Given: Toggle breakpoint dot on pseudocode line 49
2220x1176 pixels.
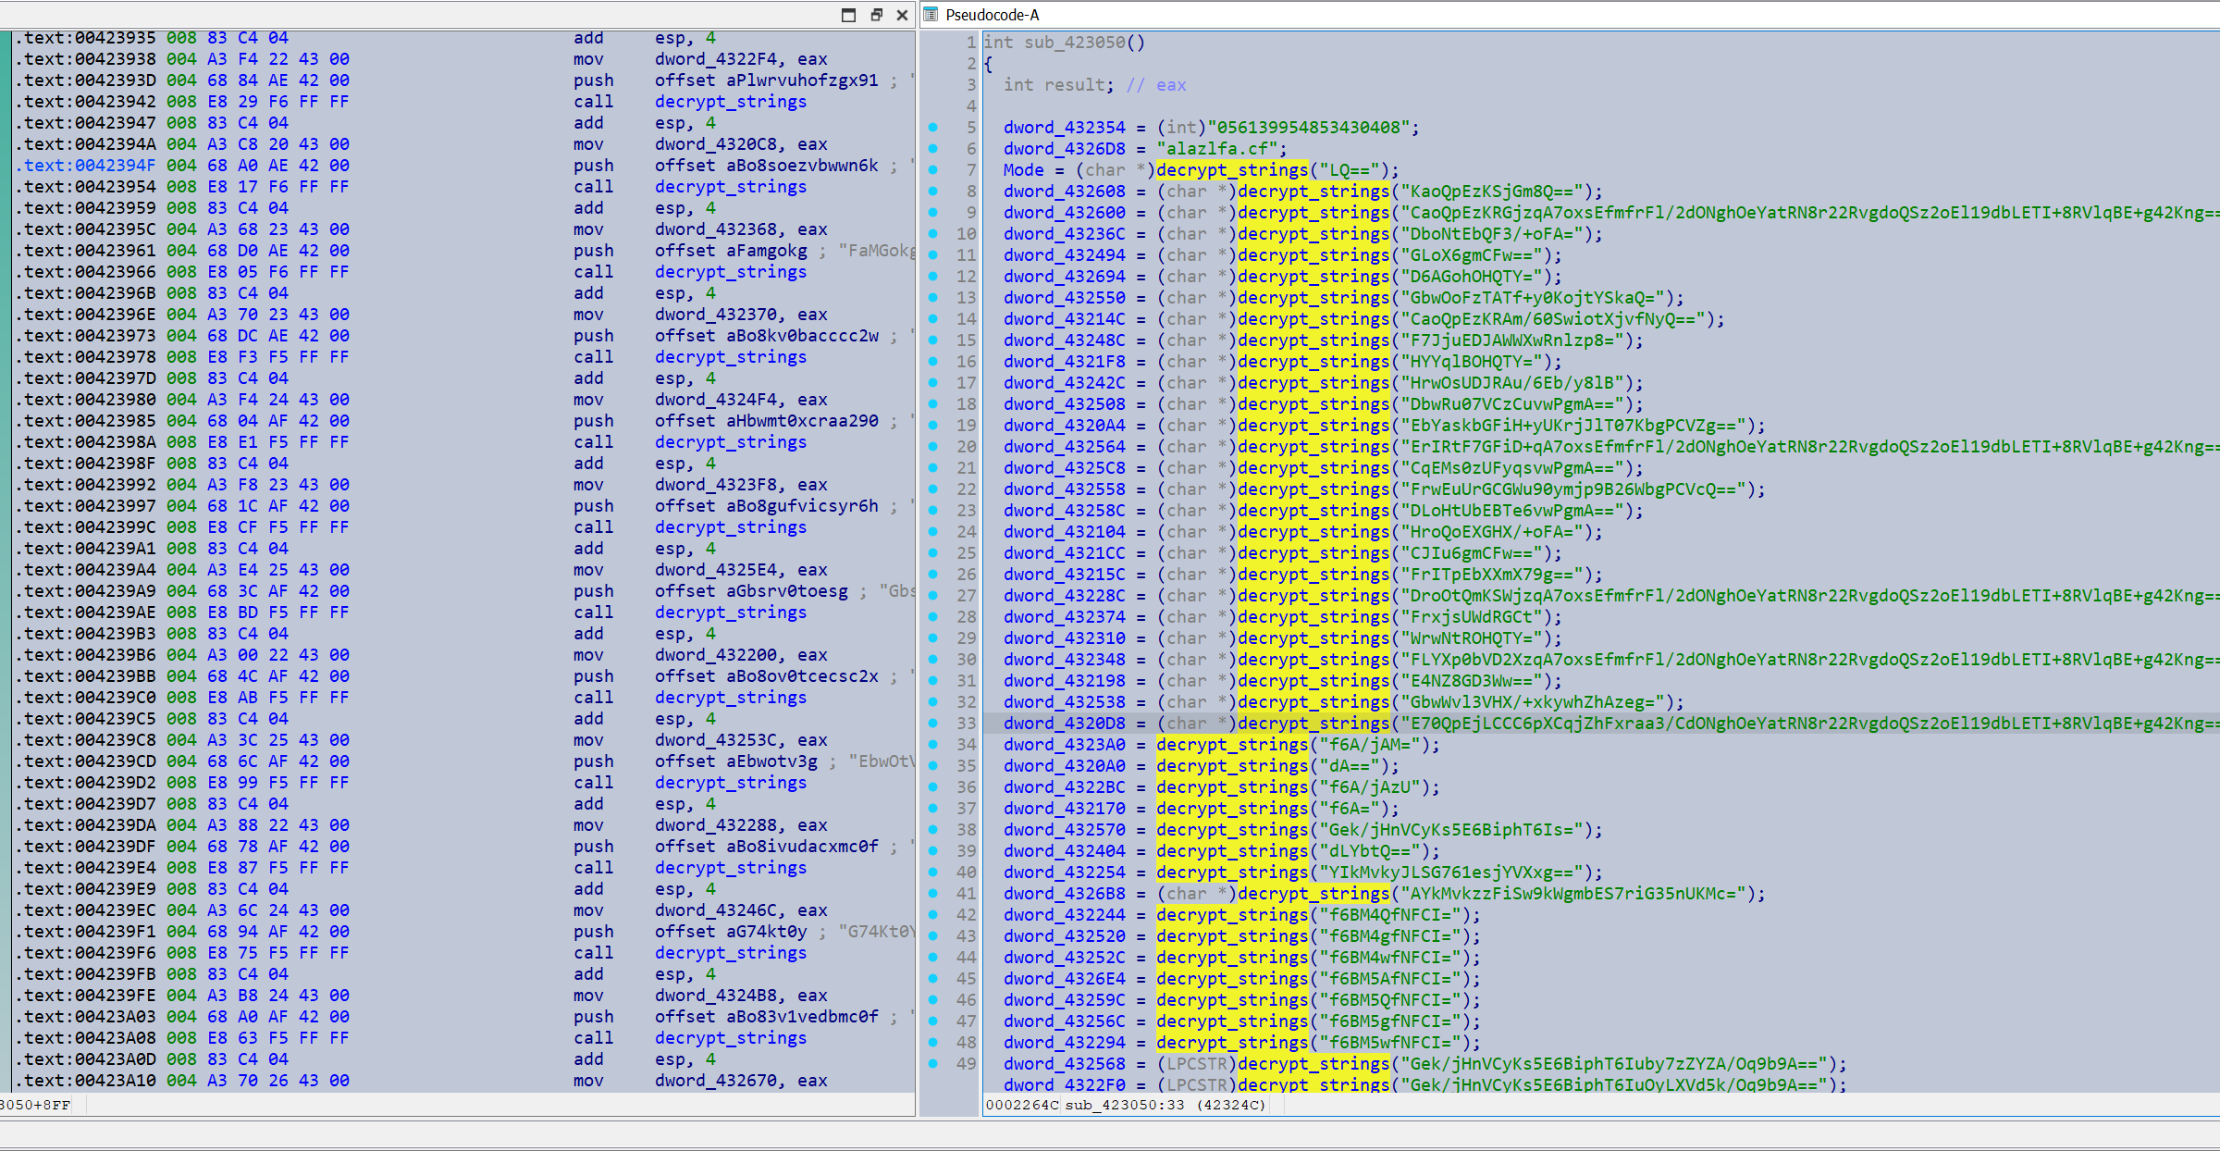Looking at the screenshot, I should [932, 1064].
